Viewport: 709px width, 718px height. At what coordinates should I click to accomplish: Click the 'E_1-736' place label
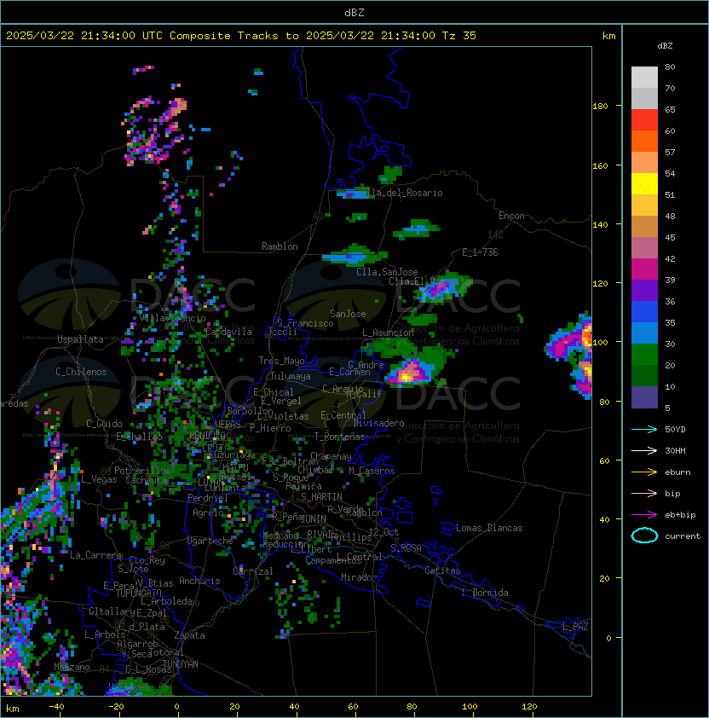tap(480, 252)
